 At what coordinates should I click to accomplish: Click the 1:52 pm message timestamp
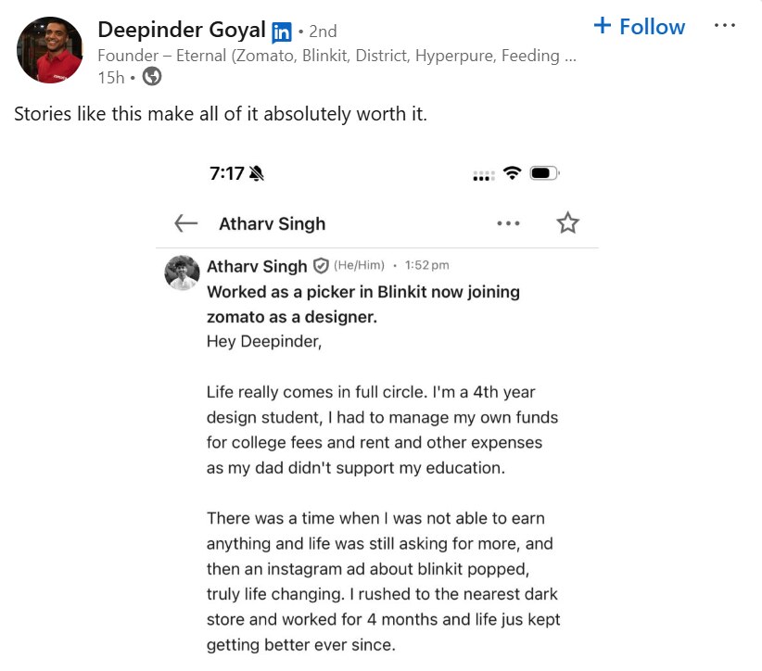426,266
